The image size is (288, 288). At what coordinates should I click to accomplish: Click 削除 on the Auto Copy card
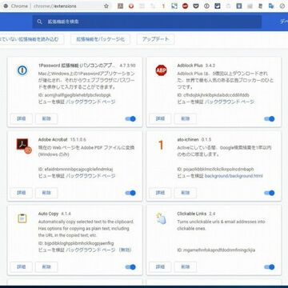pos(46,267)
